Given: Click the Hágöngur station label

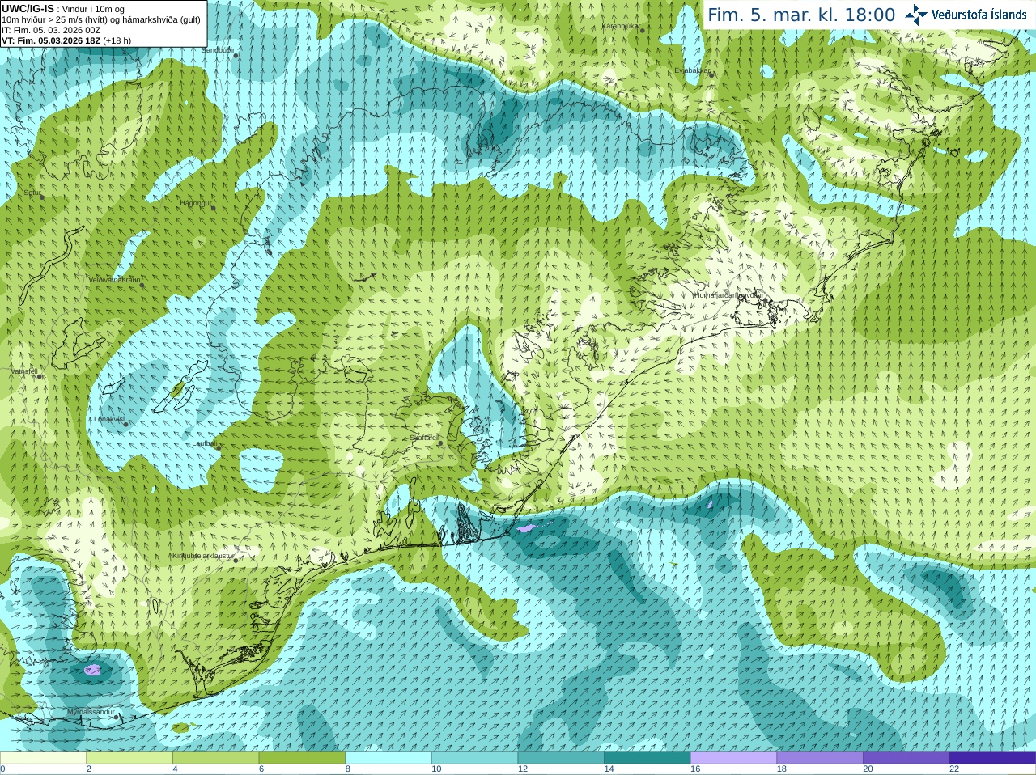Looking at the screenshot, I should (x=195, y=203).
